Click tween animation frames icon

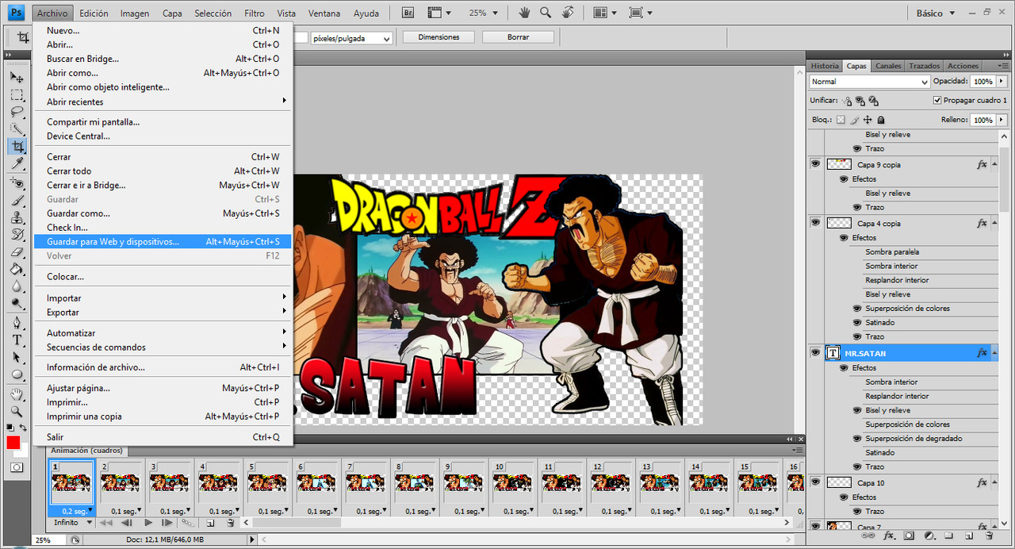[187, 523]
